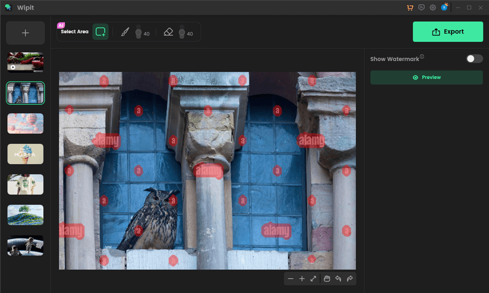The height and width of the screenshot is (293, 489).
Task: Click the Export button
Action: click(448, 31)
